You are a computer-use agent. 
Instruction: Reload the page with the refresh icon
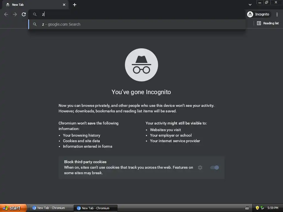[x=24, y=14]
